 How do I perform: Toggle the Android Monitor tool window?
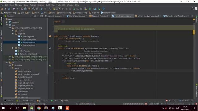point(25,101)
